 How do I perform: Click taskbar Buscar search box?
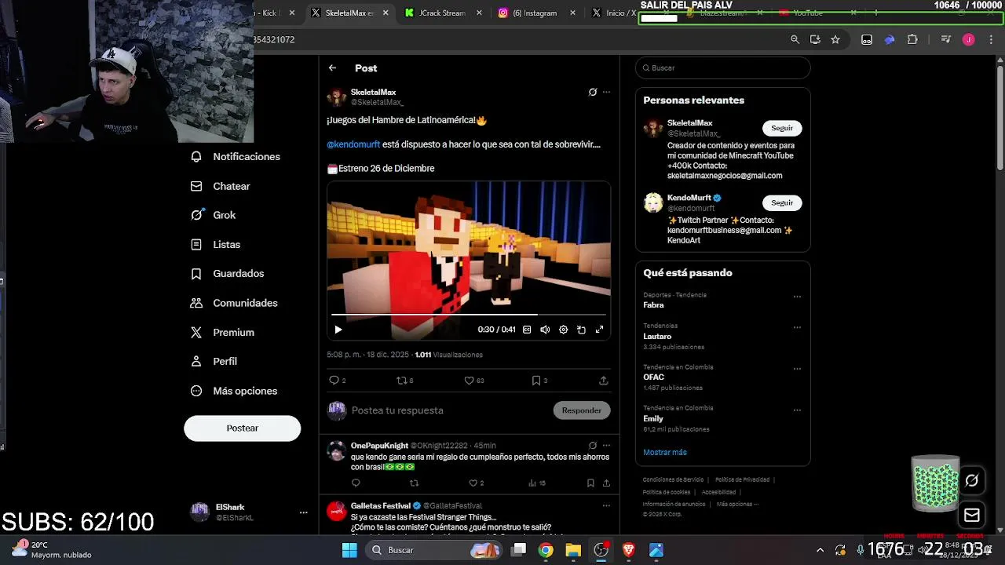435,550
